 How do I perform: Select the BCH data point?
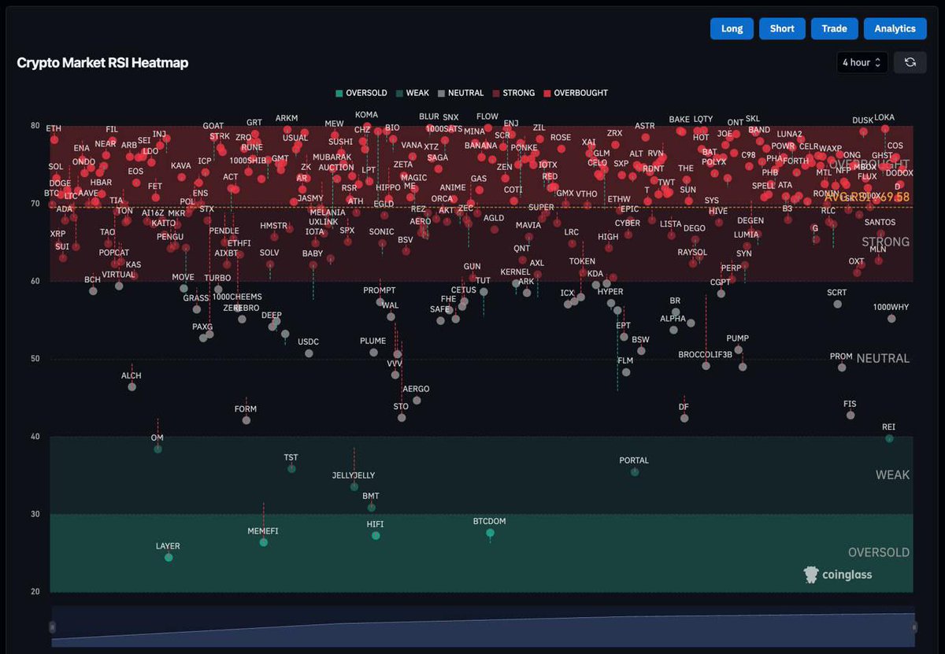[93, 290]
